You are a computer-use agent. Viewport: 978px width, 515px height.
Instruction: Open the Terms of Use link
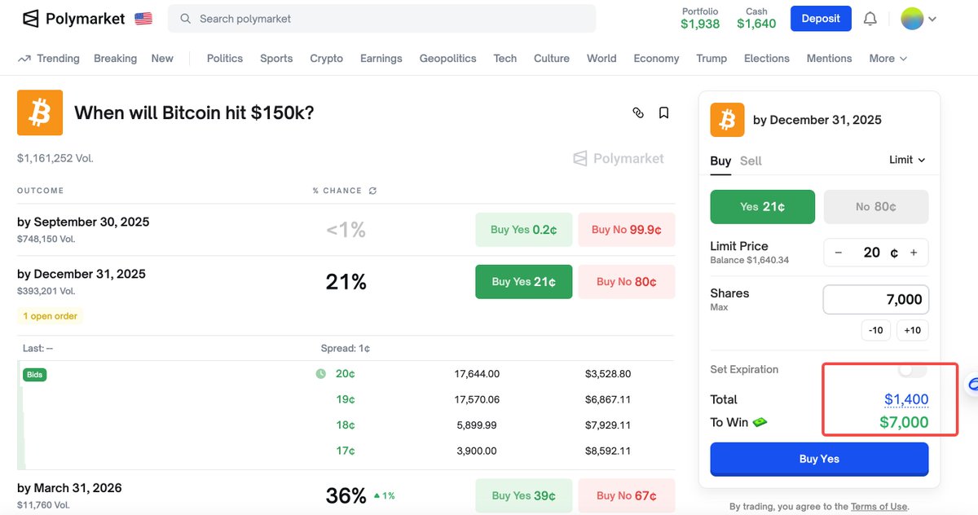click(x=879, y=507)
